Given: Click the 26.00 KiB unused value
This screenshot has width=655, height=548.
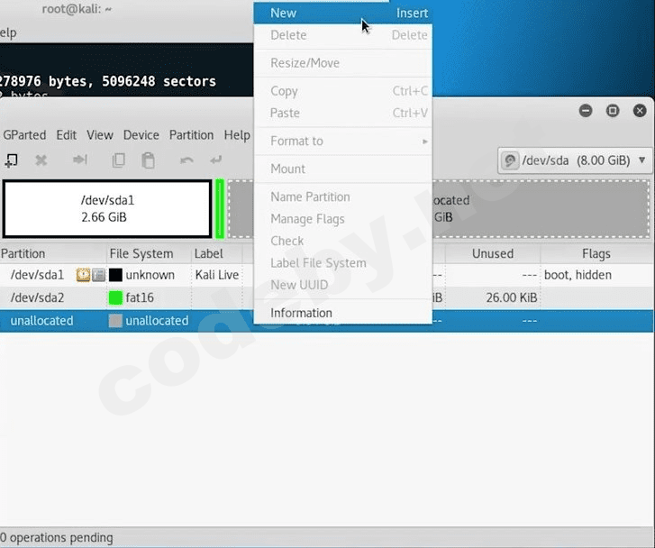Looking at the screenshot, I should (512, 297).
